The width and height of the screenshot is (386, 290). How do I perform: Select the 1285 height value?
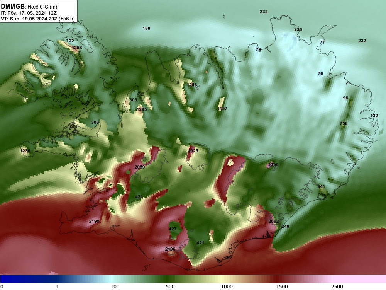142,109
